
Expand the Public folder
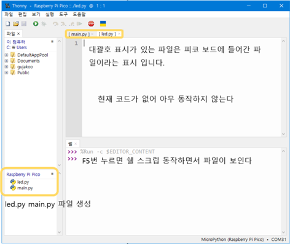coord(6,73)
